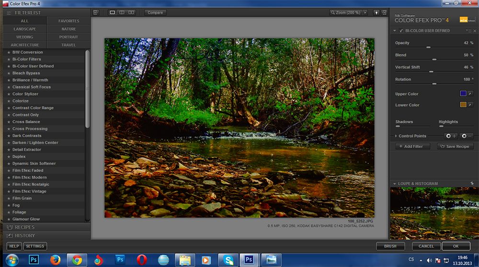Screen dimensions: 479x267
Task: Add a negative control point
Action: [x=467, y=136]
